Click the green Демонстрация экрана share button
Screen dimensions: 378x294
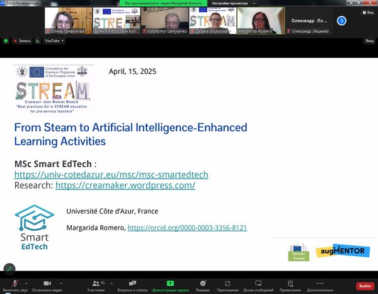170,283
